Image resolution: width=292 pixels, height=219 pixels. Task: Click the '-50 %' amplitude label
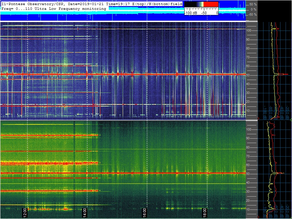pos(253,15)
